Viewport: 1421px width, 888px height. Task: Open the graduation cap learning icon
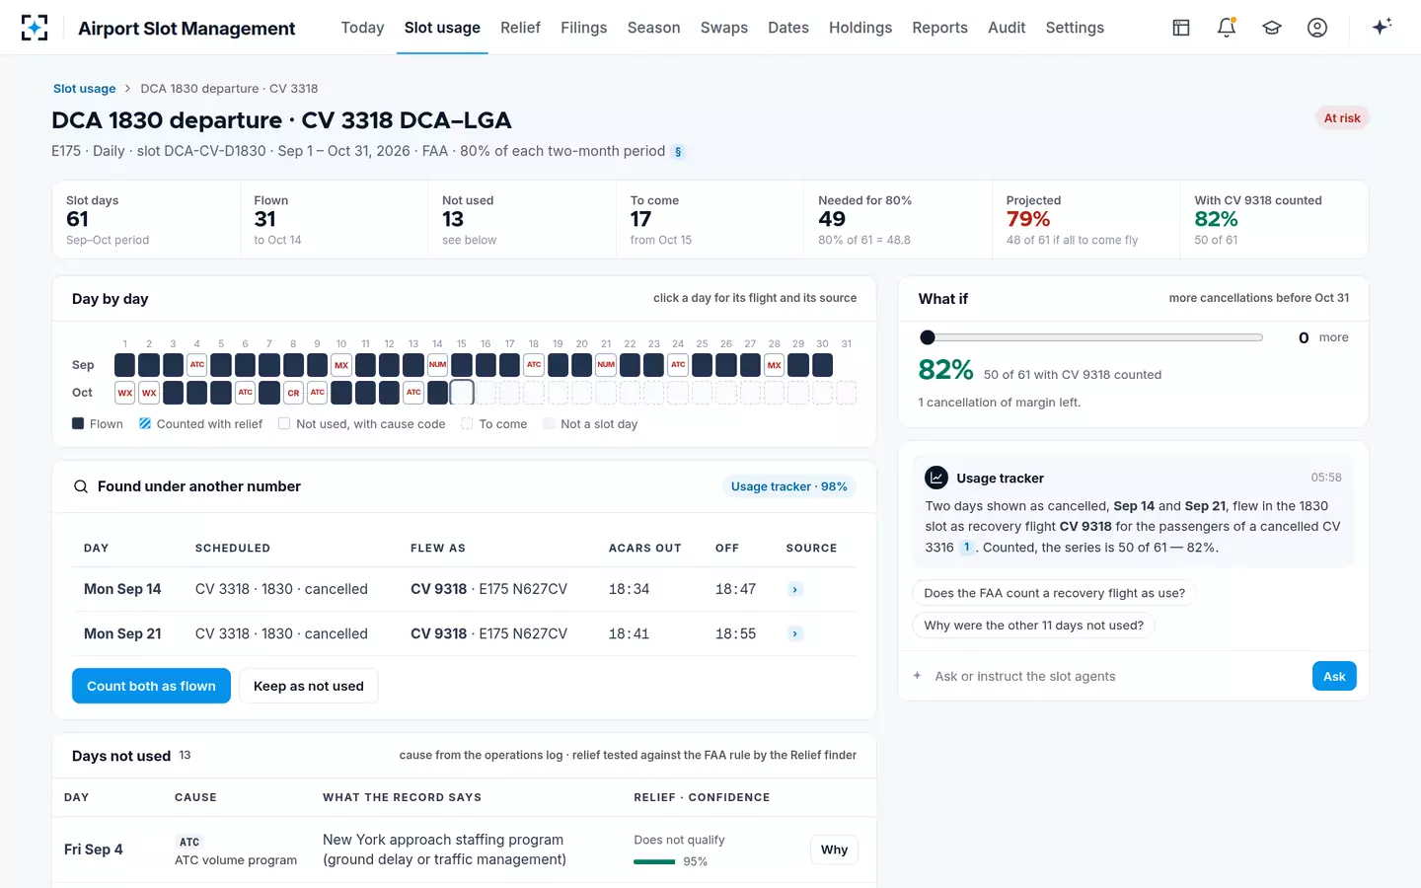coord(1272,28)
